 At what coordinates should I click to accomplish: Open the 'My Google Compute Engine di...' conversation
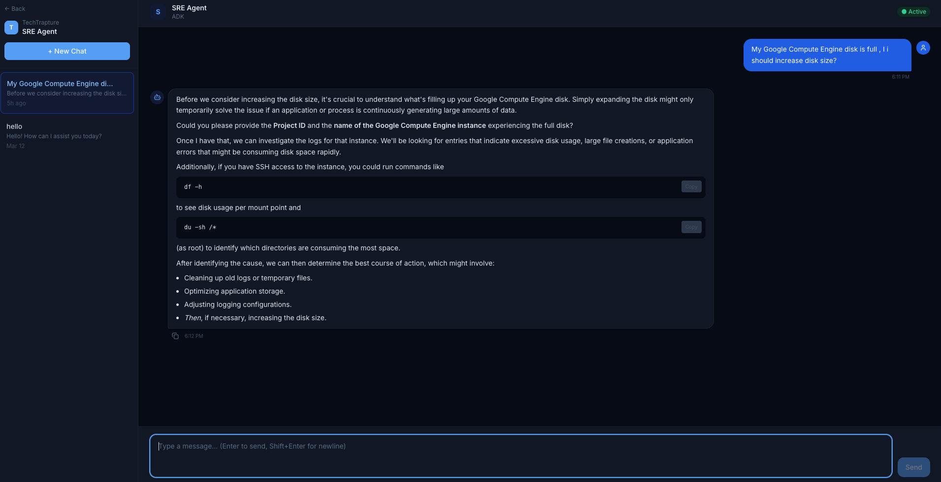click(x=67, y=93)
